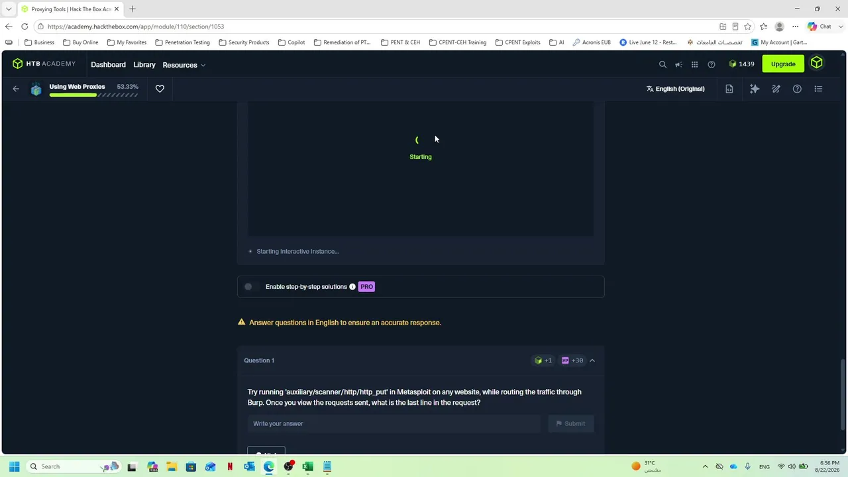848x477 pixels.
Task: Open the table of contents list icon
Action: 818,89
